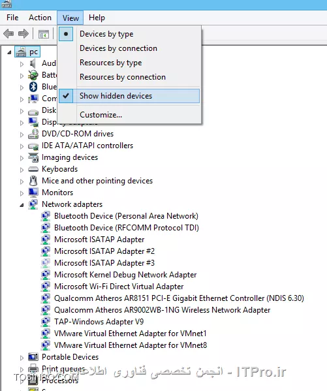Click the DVD/CD-ROM drives icon
Viewport: 327px width, 391px height.
tap(33, 134)
